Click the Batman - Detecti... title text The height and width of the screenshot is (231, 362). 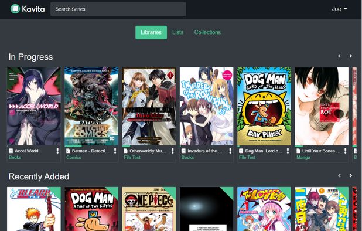tap(90, 151)
